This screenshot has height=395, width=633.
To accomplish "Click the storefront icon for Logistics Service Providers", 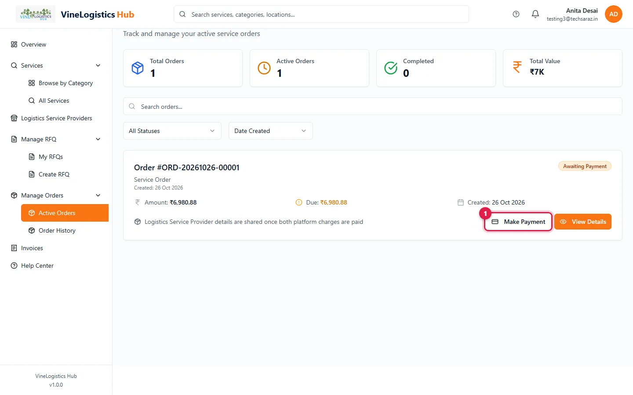I will tap(14, 118).
